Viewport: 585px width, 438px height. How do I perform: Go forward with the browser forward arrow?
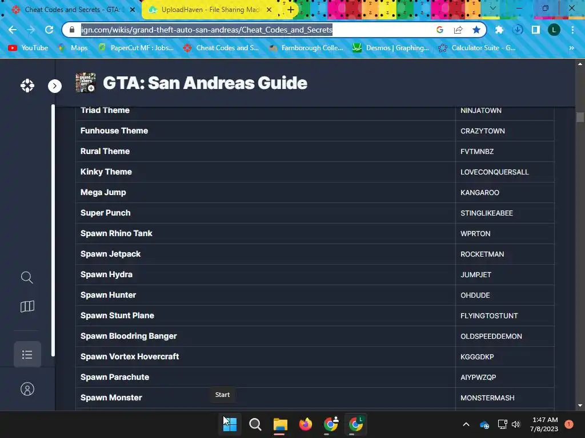[x=31, y=30]
